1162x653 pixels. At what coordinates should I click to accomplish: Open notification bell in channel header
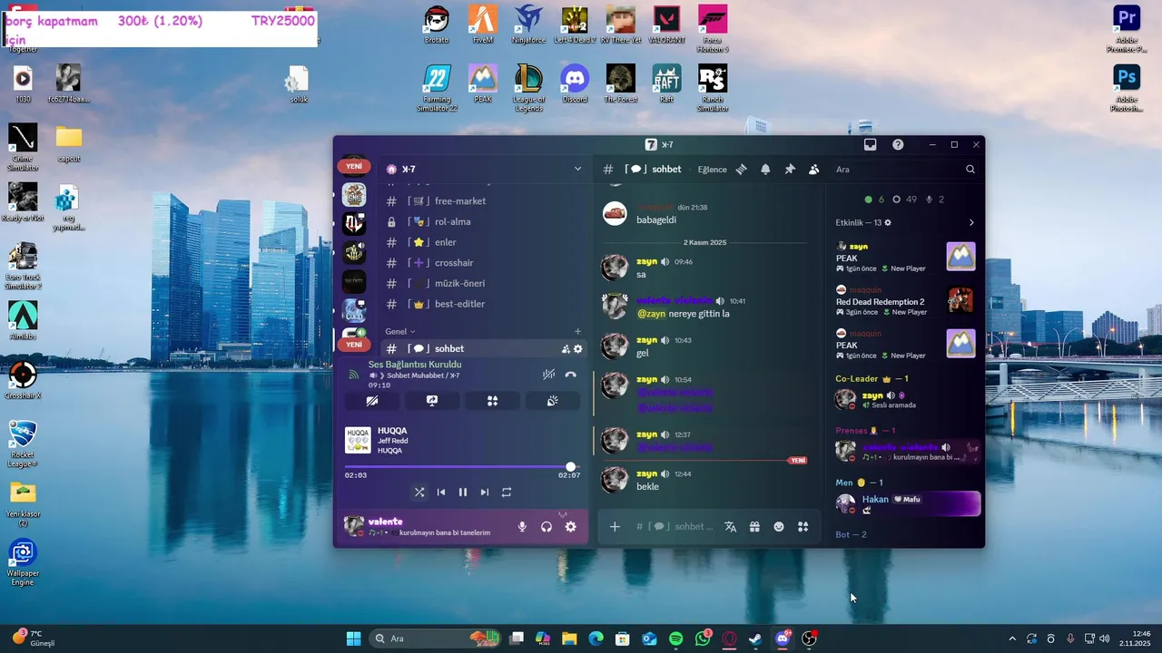tap(765, 170)
